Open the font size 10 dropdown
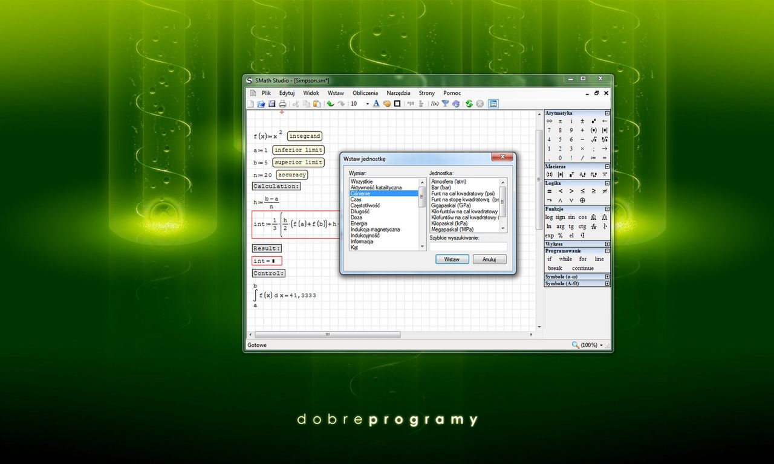This screenshot has height=464, width=774. tap(367, 104)
